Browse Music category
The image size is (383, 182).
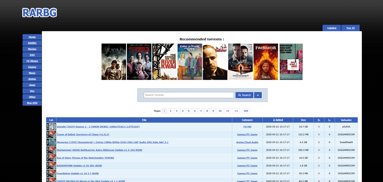(x=32, y=73)
